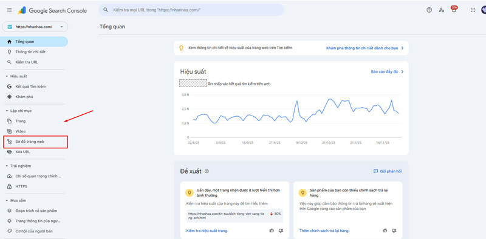
Task: Open Kiểm tra URL in the sidebar
Action: (x=34, y=62)
